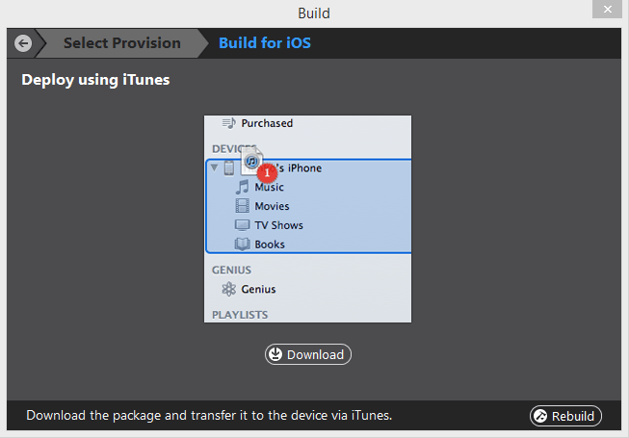
Task: Click the dragged iTunes file icon
Action: [252, 161]
